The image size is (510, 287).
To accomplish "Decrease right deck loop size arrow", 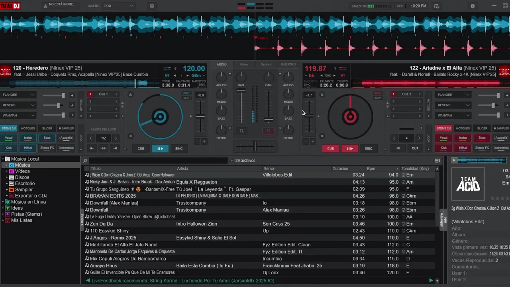I will [394, 138].
